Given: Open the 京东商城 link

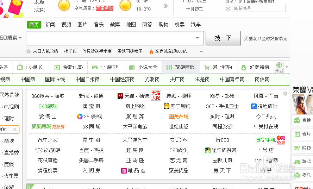Looking at the screenshot, I should (41, 126).
